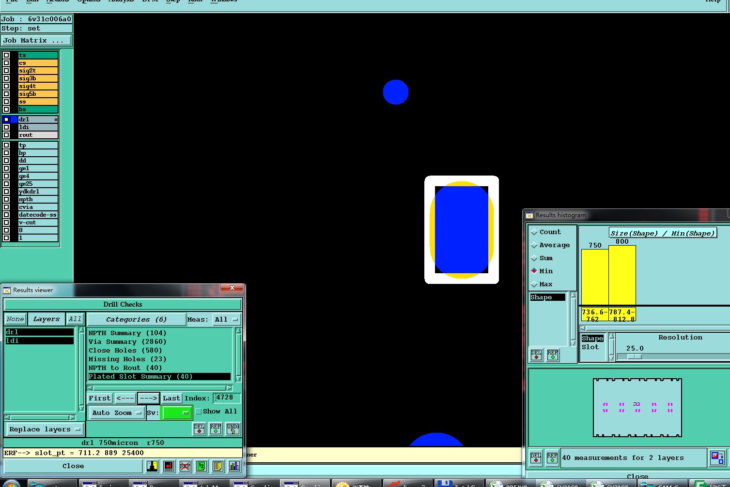The width and height of the screenshot is (730, 487).
Task: Click REF icon beside '40 measurements' text
Action: pyautogui.click(x=552, y=458)
